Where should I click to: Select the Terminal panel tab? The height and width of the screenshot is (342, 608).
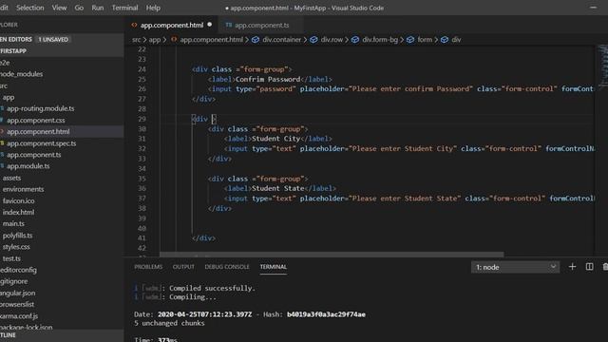(274, 267)
